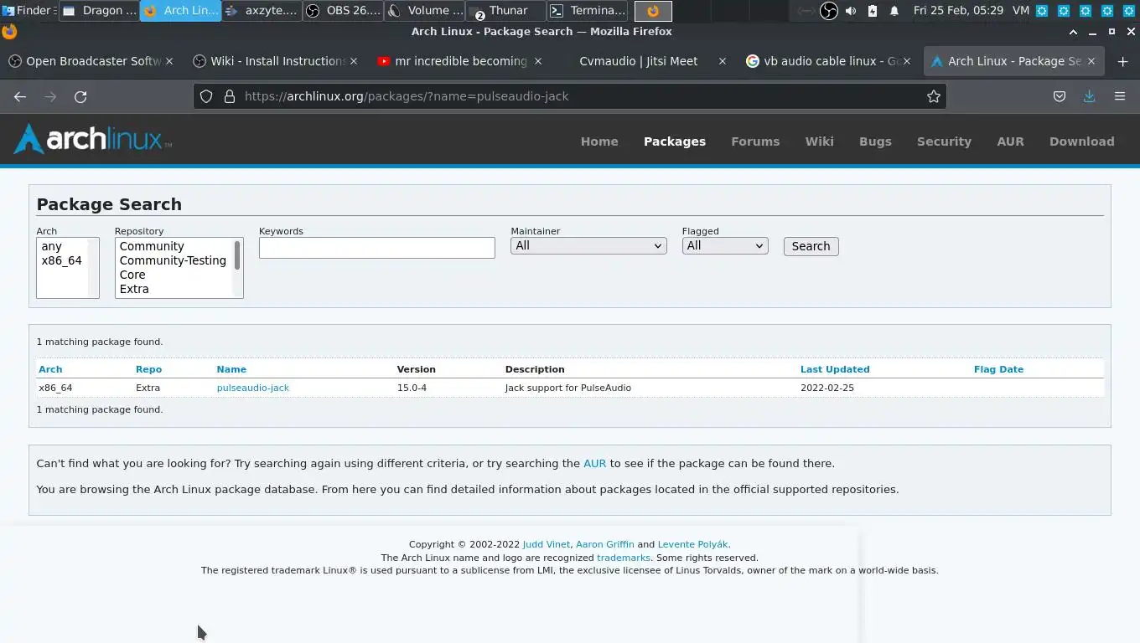Open the Firefox hamburger menu
1140x643 pixels.
click(1120, 96)
